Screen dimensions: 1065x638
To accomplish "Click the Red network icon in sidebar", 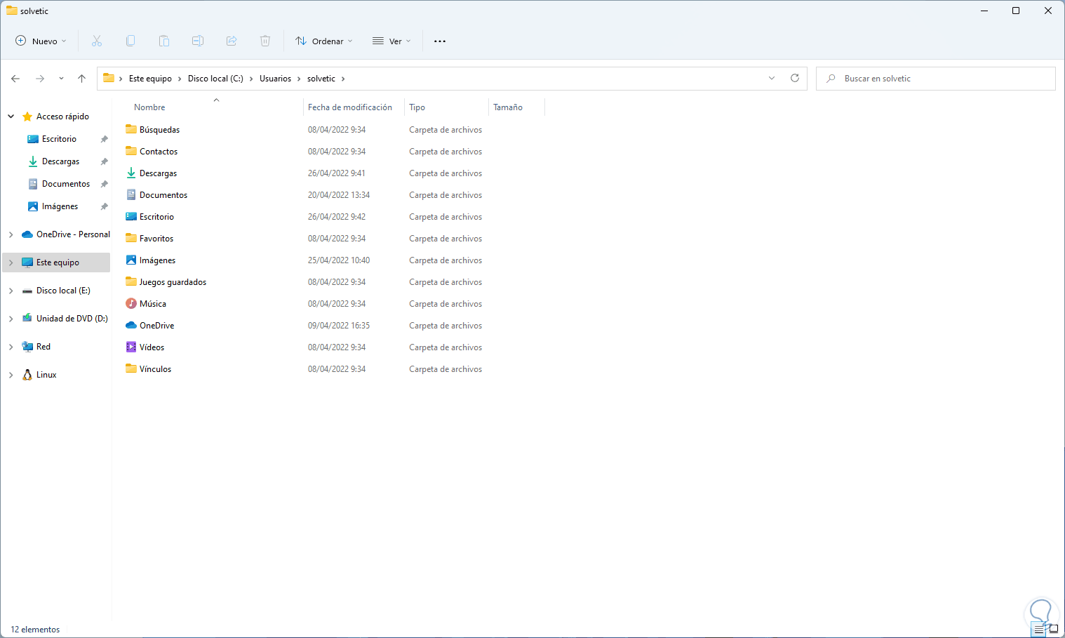I will click(x=27, y=346).
